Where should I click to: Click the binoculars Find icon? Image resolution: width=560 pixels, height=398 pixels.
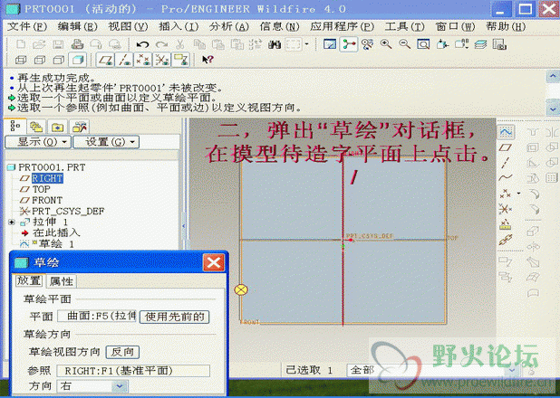tap(275, 44)
